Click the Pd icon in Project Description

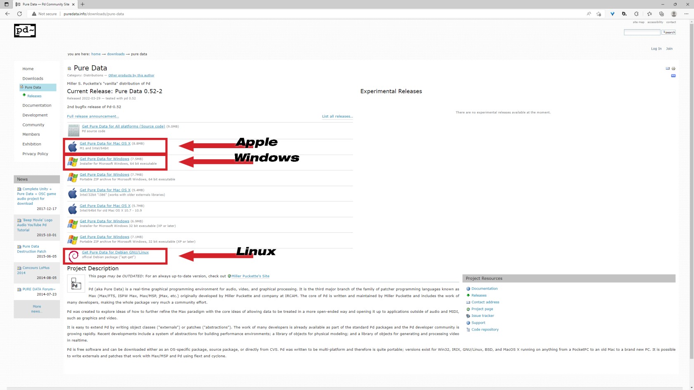pos(76,284)
